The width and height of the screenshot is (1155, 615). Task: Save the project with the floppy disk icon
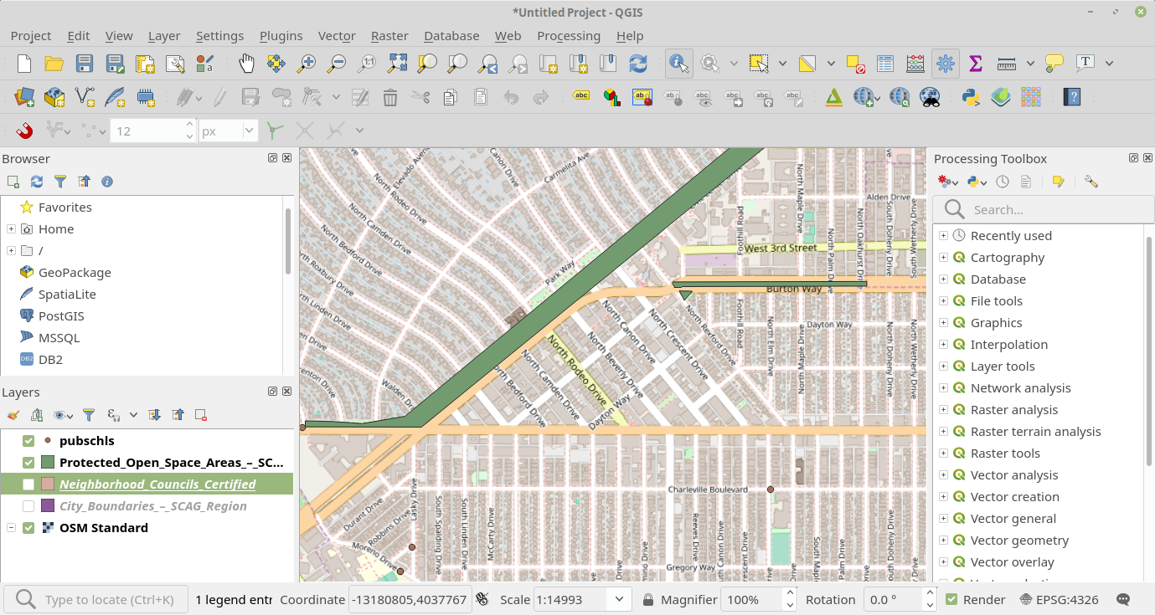[85, 63]
